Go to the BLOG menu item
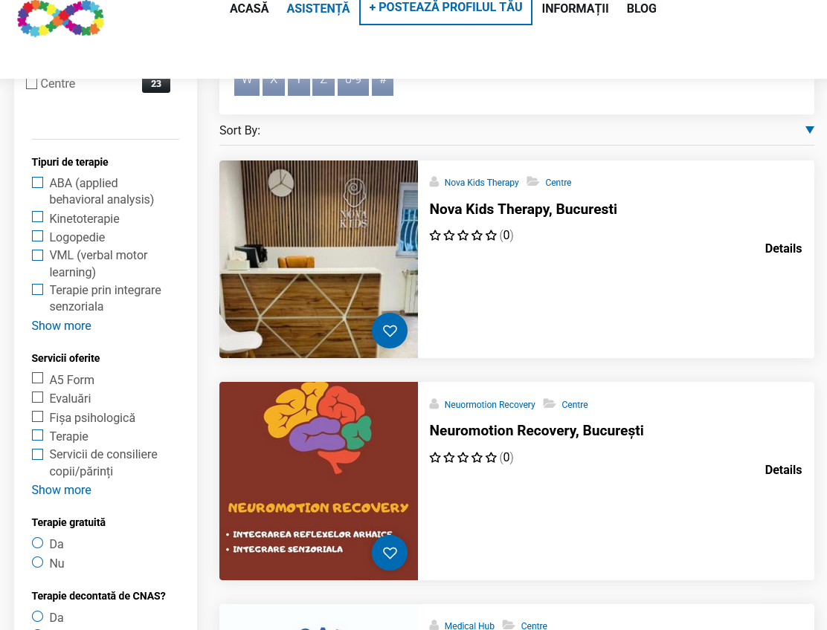 pos(641,8)
